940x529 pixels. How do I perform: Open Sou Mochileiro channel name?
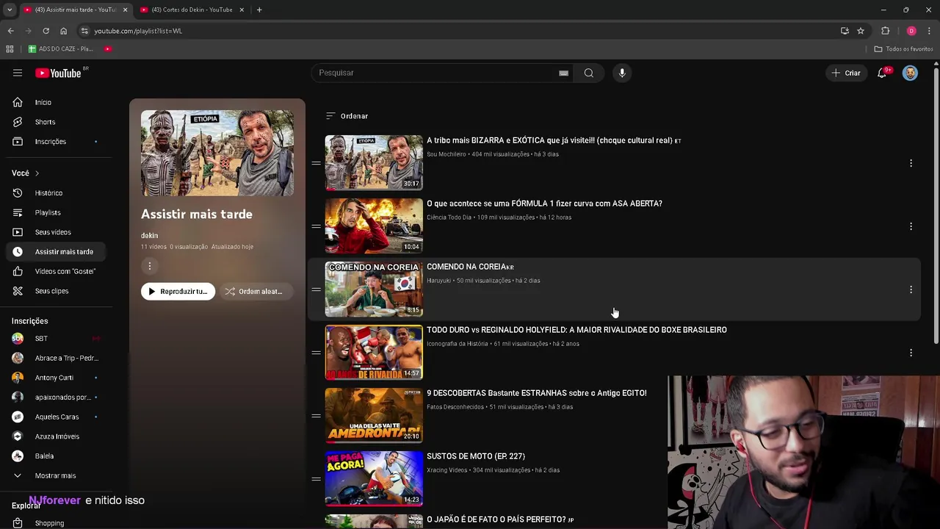click(446, 154)
